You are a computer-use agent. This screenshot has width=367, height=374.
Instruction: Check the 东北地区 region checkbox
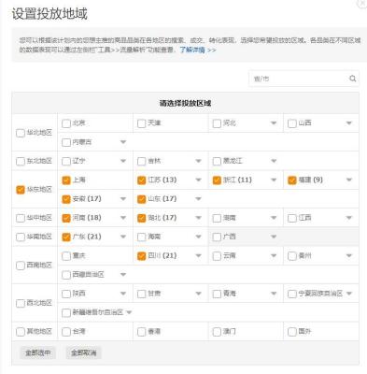tap(21, 161)
